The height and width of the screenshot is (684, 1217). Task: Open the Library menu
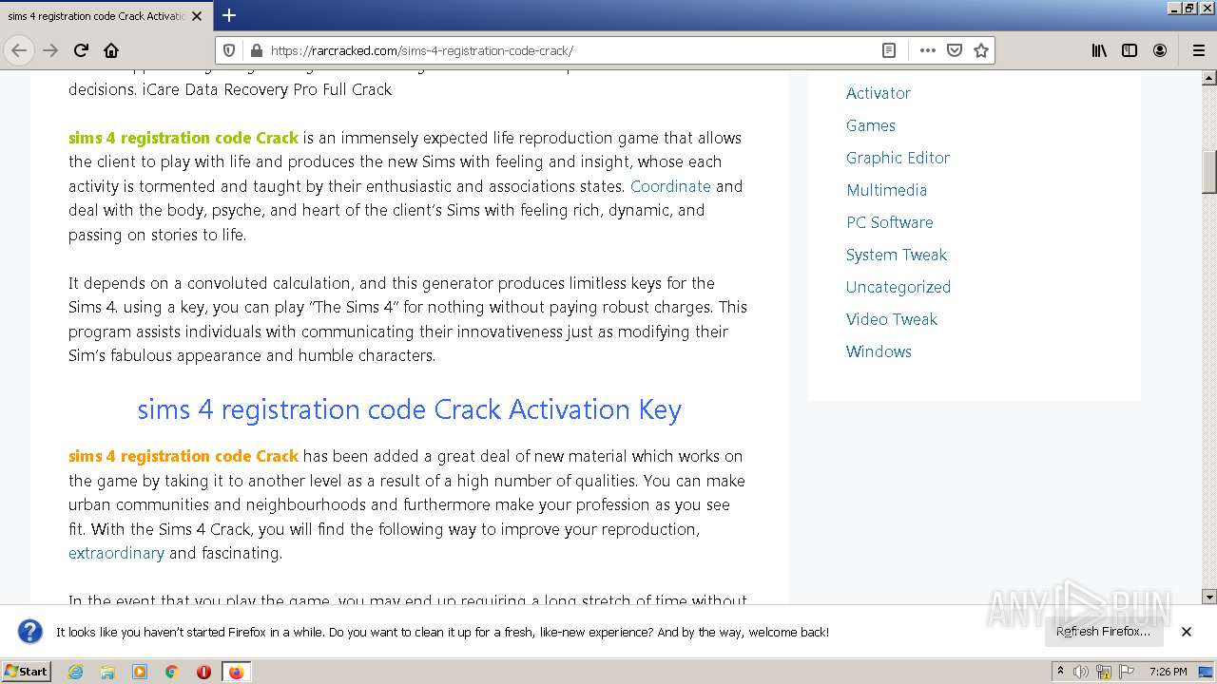(x=1099, y=50)
